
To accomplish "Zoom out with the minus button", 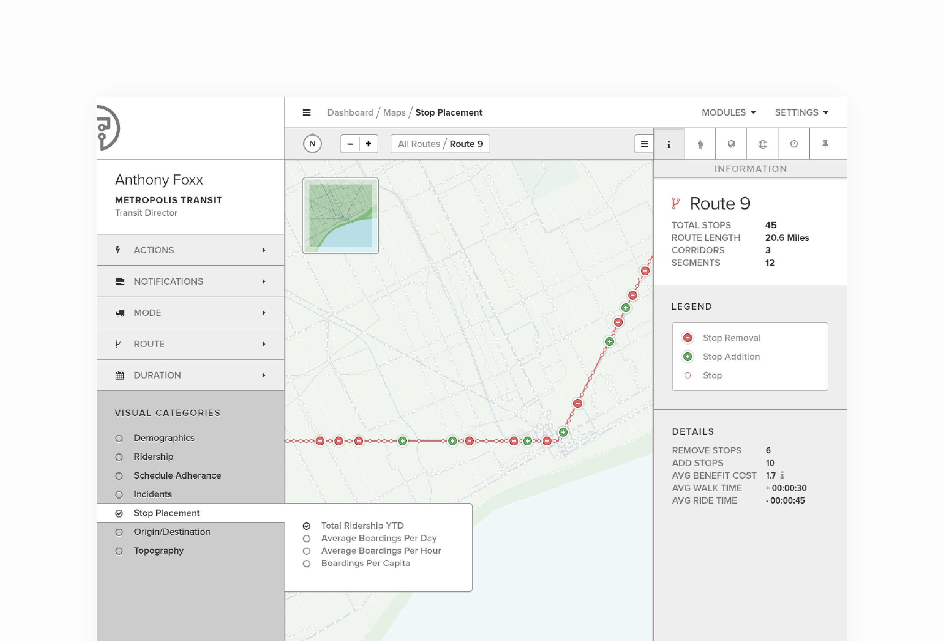I will click(x=350, y=144).
